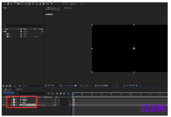Viewport: 171px width, 117px height.
Task: Open the 3D view camera dropdown in viewer
Action: coord(107,86)
